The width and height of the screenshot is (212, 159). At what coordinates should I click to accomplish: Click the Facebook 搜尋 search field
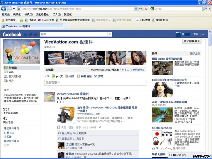tap(74, 34)
